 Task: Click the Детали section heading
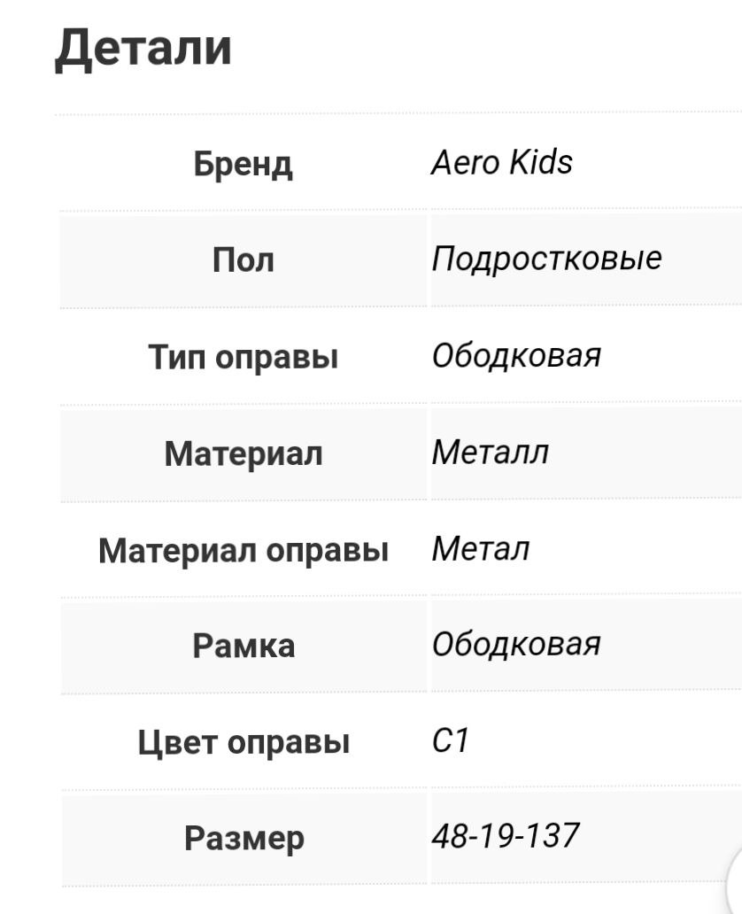[x=143, y=48]
